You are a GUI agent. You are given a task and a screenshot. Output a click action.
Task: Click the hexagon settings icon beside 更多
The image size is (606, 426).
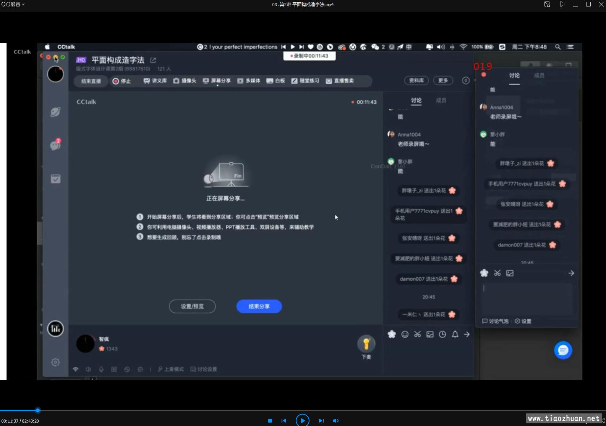tap(465, 80)
